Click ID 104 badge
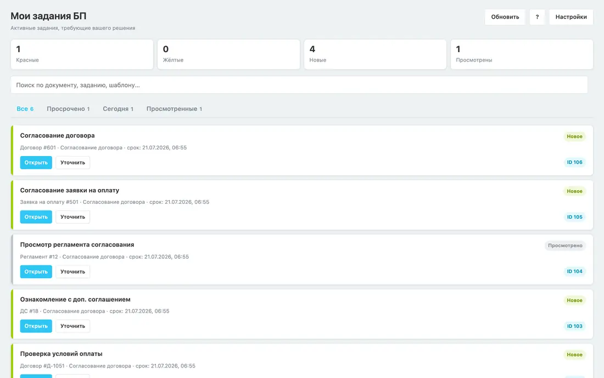604x378 pixels. click(574, 271)
